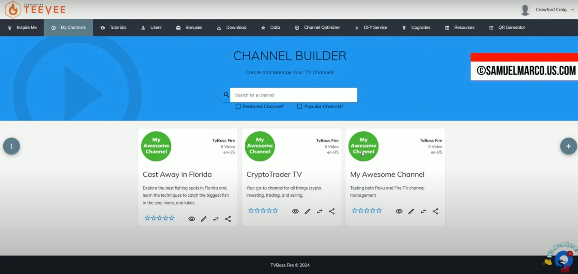Edit My Awesome Channel with pencil icon
578x274 pixels.
pyautogui.click(x=411, y=211)
